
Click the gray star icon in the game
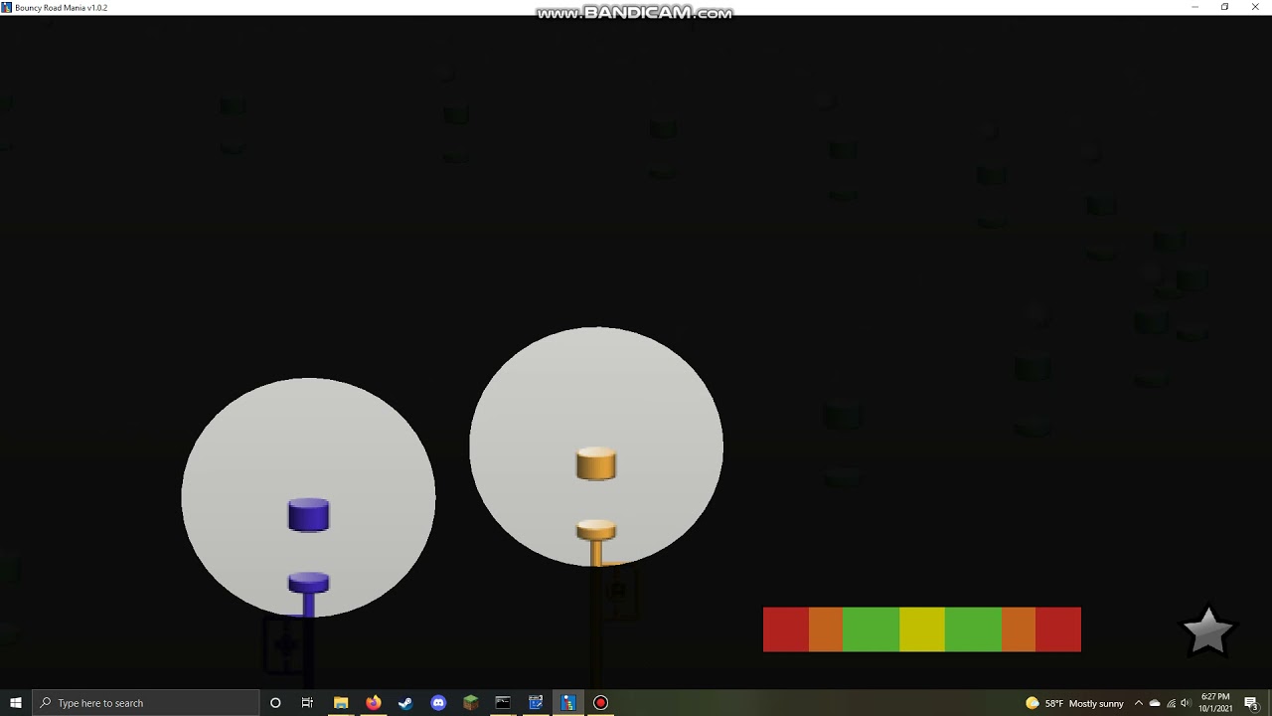(1207, 630)
